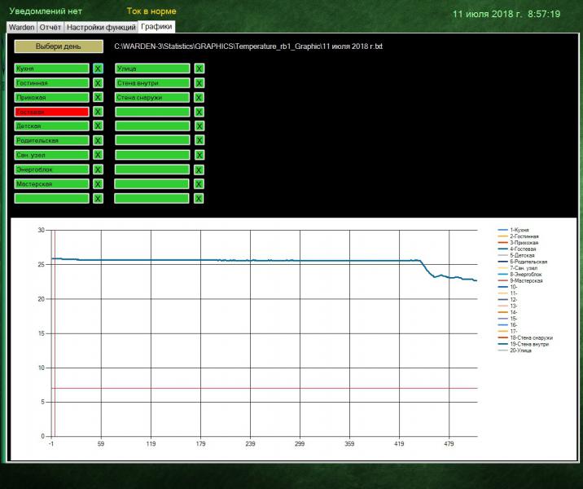Open the Отчёт tab
The height and width of the screenshot is (489, 583).
[50, 27]
